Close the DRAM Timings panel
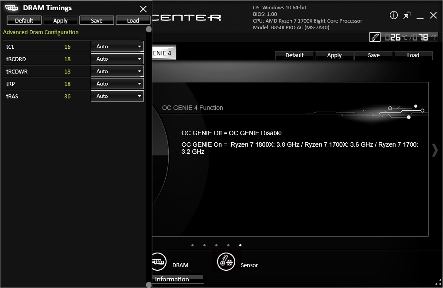The width and height of the screenshot is (443, 288). 143,9
